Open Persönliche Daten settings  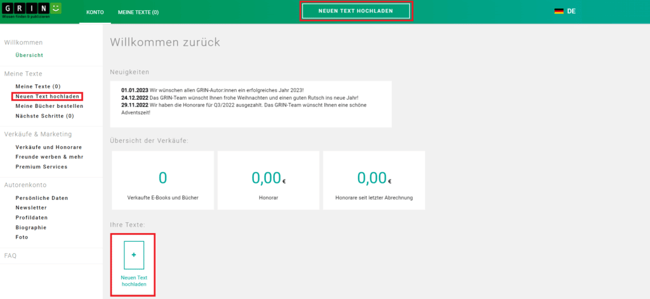[x=42, y=198]
